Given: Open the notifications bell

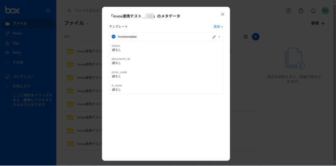Looking at the screenshot, I should coord(313,11).
